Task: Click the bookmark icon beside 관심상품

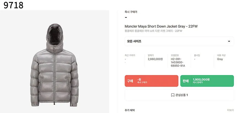Action: [x=173, y=95]
